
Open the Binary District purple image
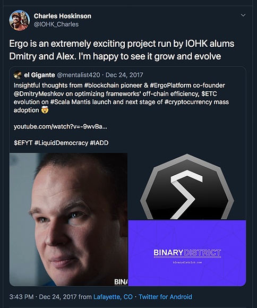[187, 253]
